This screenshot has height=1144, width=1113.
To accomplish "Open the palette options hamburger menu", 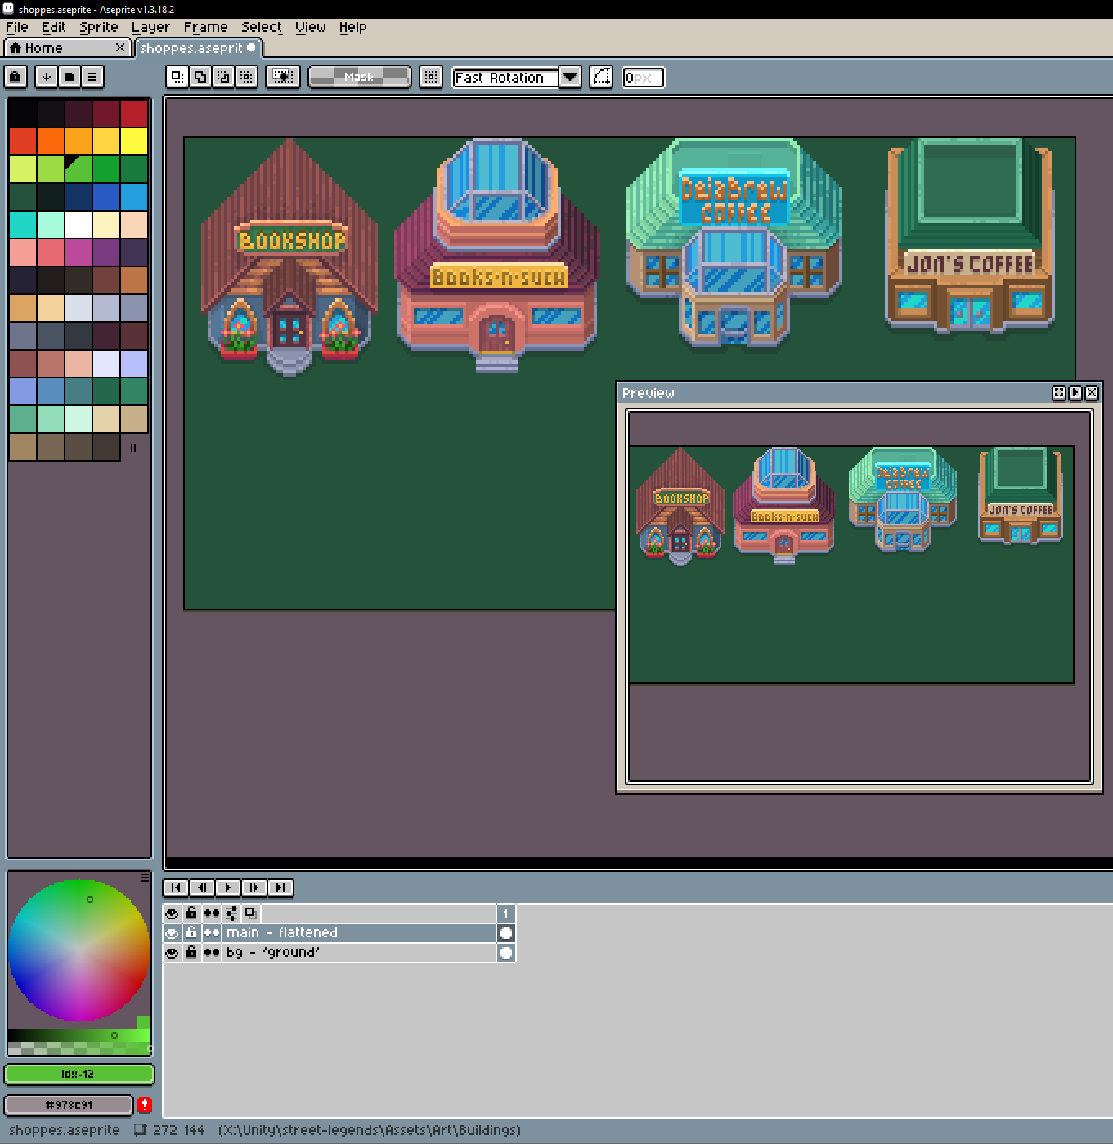I will tap(92, 77).
